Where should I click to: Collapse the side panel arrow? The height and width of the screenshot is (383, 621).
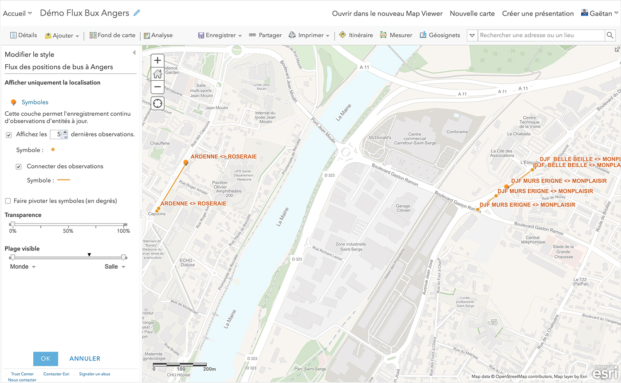click(134, 53)
